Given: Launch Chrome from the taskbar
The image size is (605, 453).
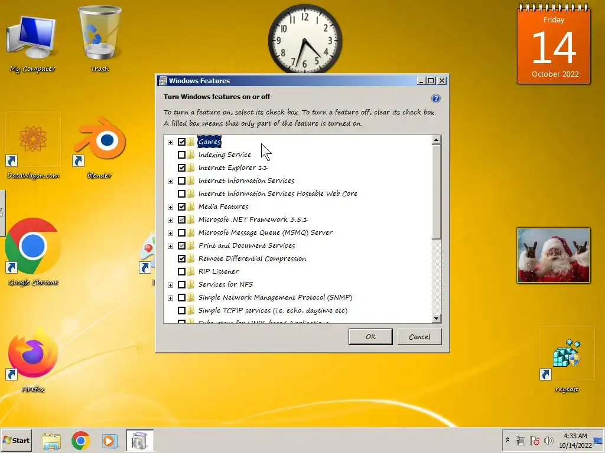Looking at the screenshot, I should pos(80,441).
